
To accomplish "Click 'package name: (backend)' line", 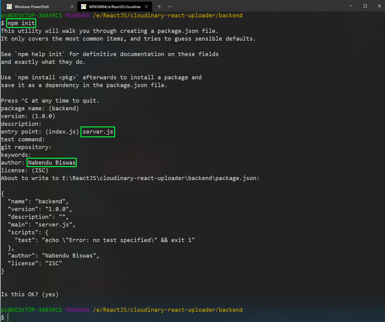I will pyautogui.click(x=40, y=108).
